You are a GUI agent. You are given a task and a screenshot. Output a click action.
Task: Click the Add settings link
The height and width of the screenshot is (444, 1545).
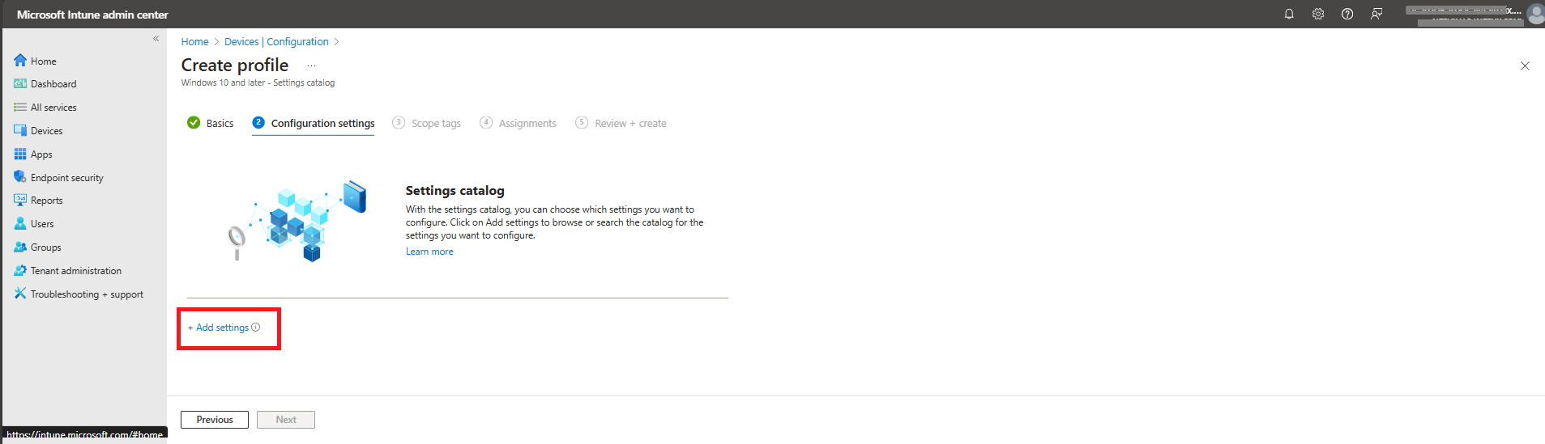click(219, 328)
